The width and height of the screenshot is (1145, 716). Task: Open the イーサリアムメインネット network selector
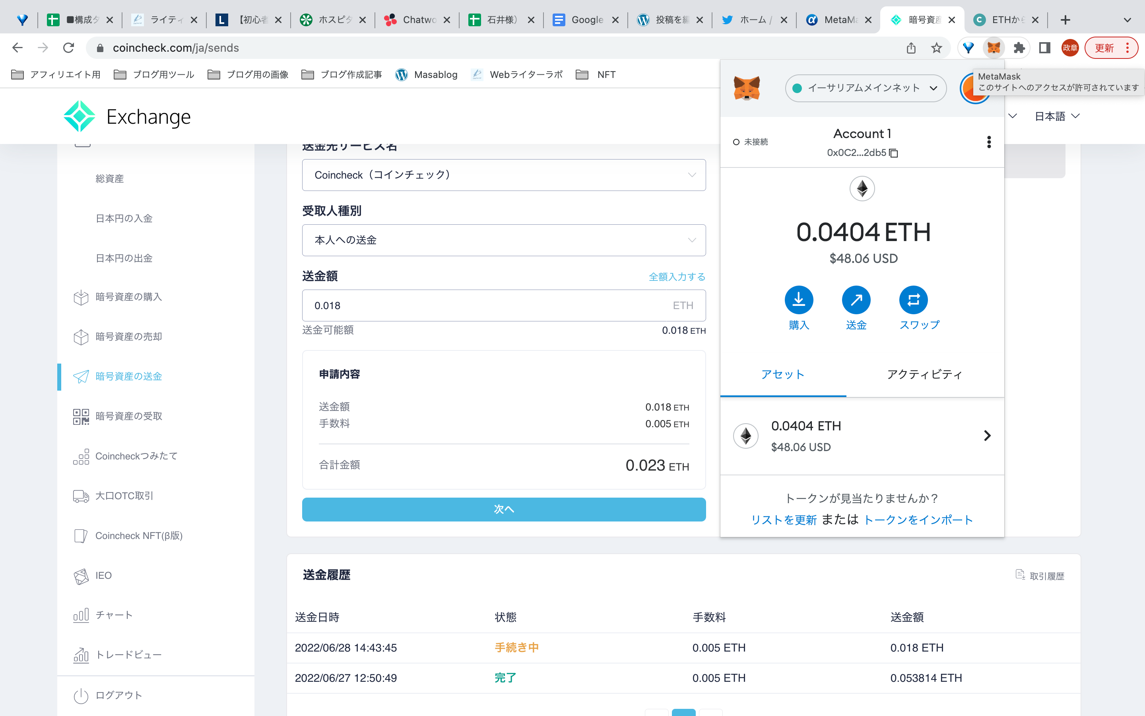(x=866, y=88)
